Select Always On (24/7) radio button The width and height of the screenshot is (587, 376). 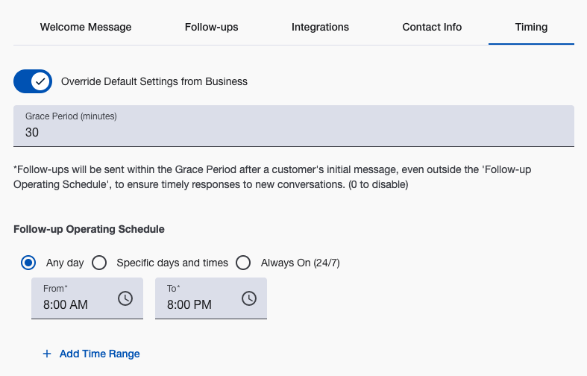click(x=242, y=263)
